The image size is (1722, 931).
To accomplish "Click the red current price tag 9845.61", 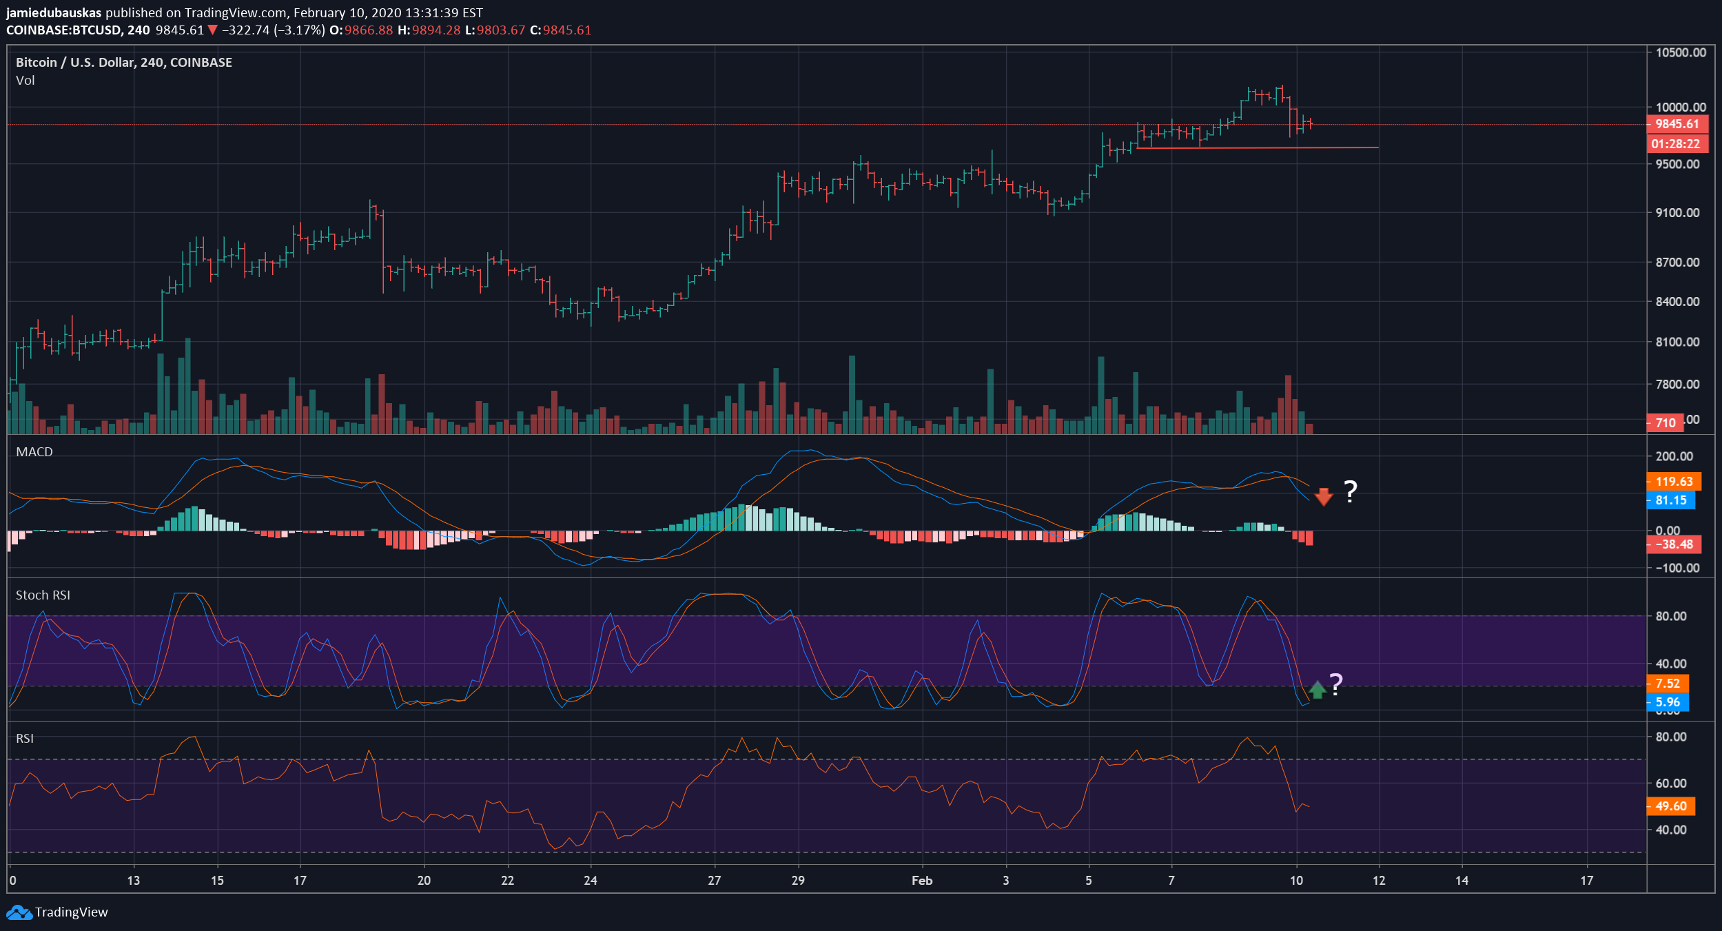I will [x=1677, y=124].
